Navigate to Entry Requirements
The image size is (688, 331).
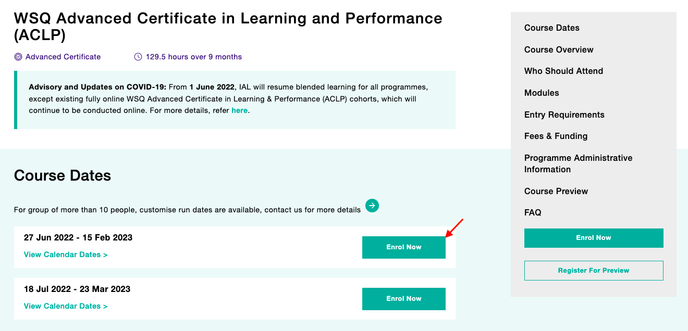[564, 115]
